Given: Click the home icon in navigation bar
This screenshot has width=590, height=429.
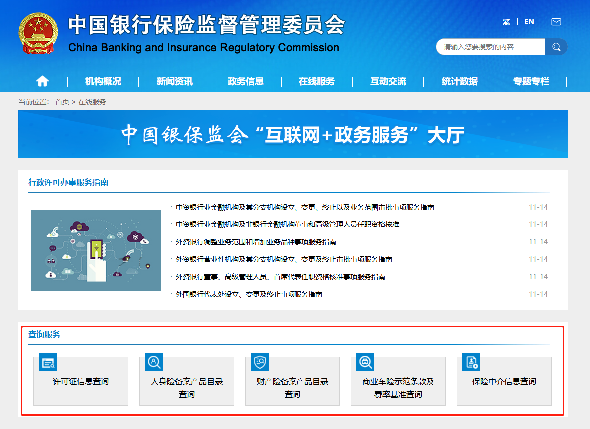Looking at the screenshot, I should [42, 81].
